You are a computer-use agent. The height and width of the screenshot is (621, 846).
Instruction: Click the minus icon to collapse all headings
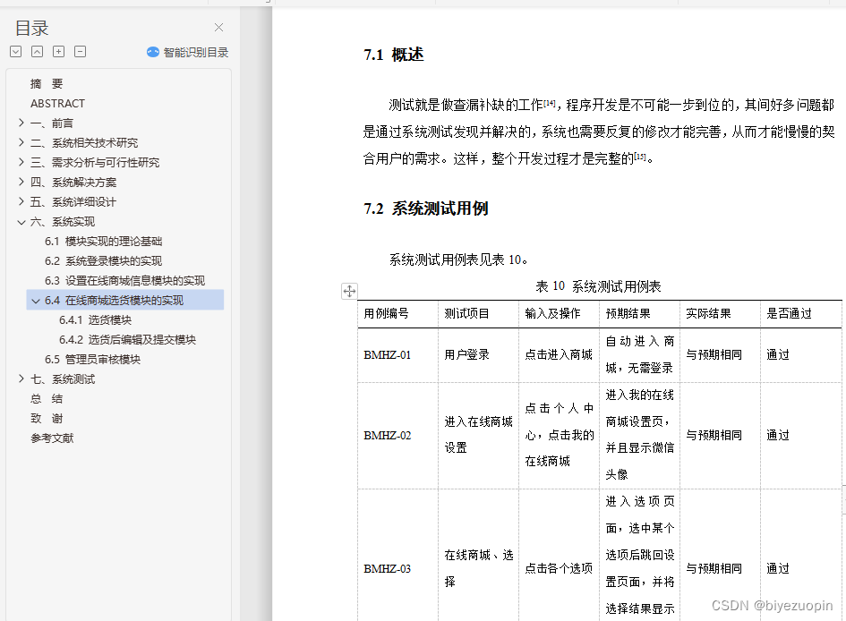[x=80, y=52]
